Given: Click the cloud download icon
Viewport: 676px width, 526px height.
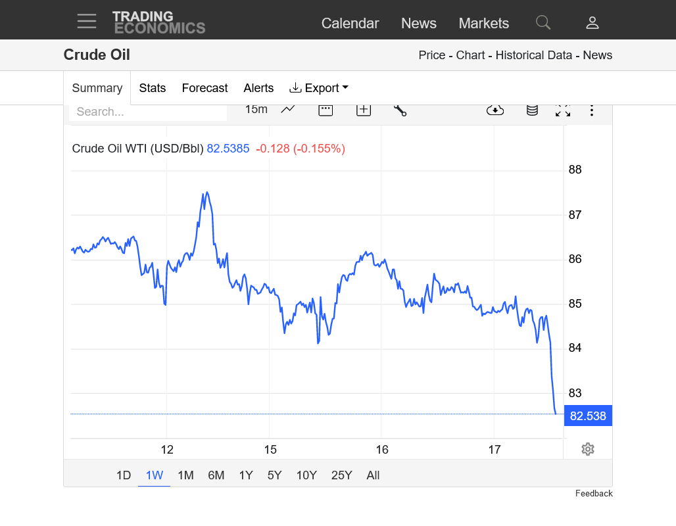Looking at the screenshot, I should (x=495, y=110).
